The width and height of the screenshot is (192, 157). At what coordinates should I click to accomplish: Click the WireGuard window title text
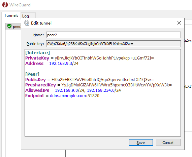click(20, 5)
